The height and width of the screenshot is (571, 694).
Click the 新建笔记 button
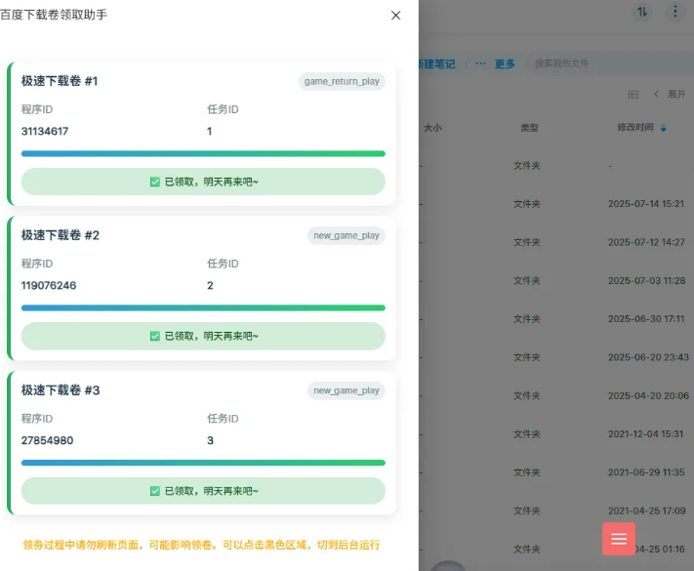[x=435, y=63]
